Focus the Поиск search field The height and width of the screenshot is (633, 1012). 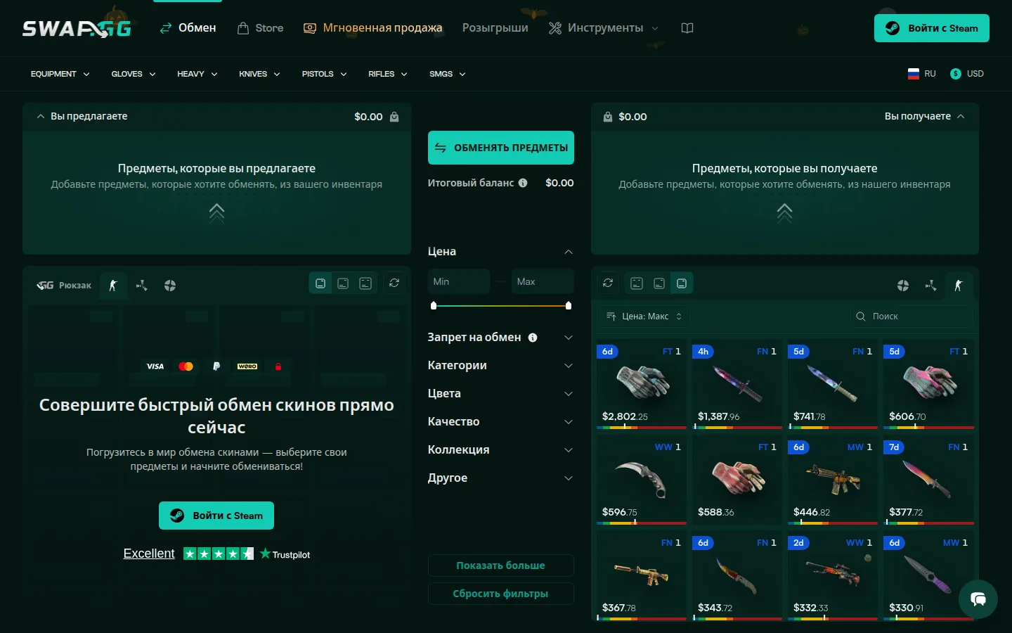click(x=912, y=316)
